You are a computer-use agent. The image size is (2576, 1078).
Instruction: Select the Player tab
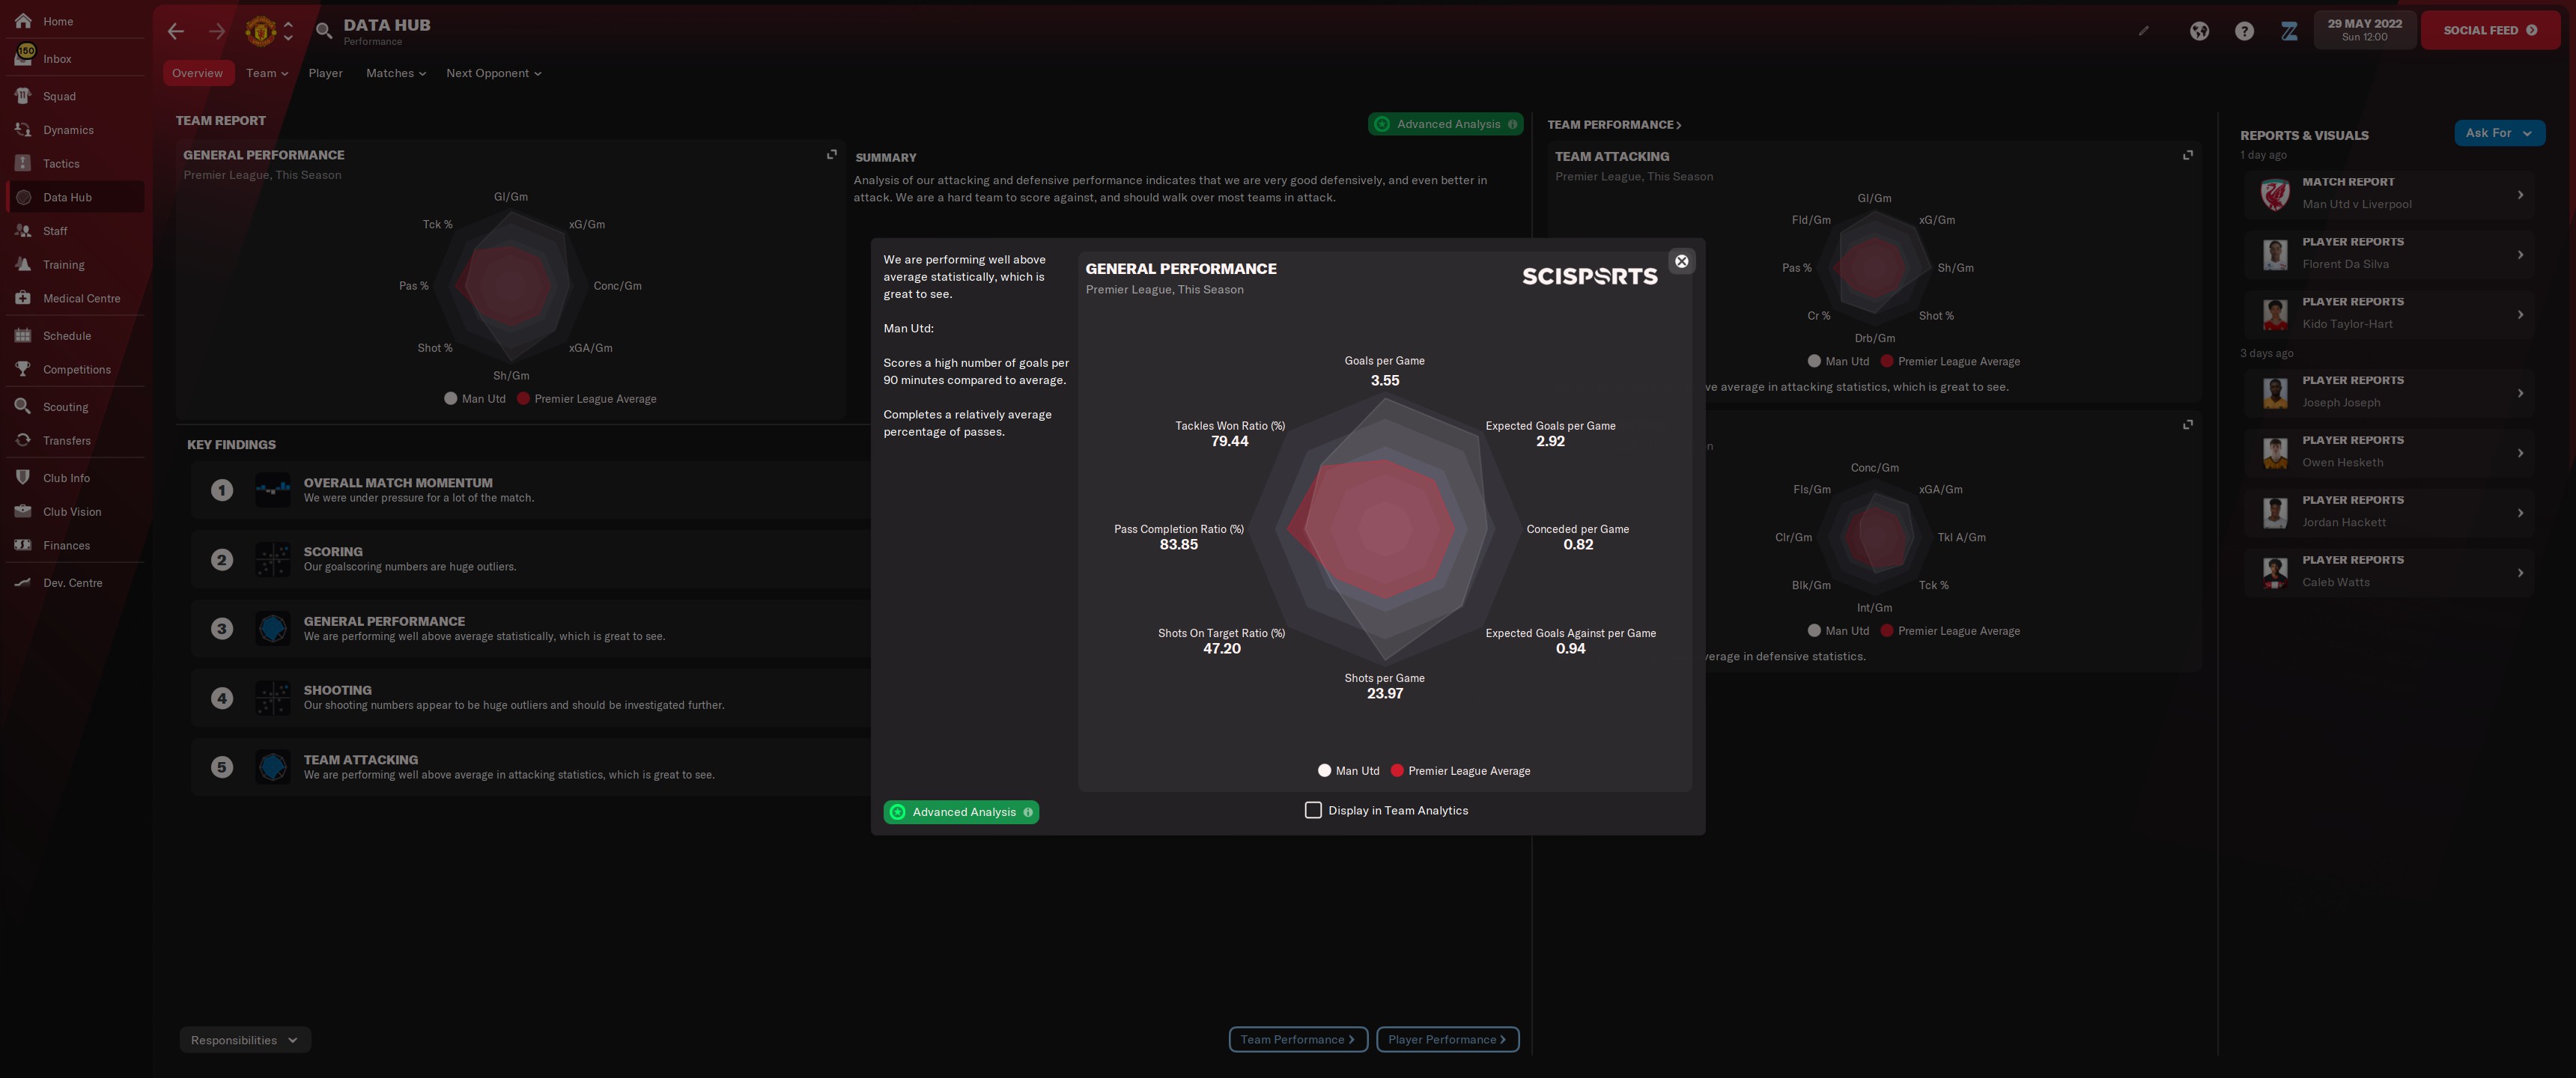coord(325,73)
